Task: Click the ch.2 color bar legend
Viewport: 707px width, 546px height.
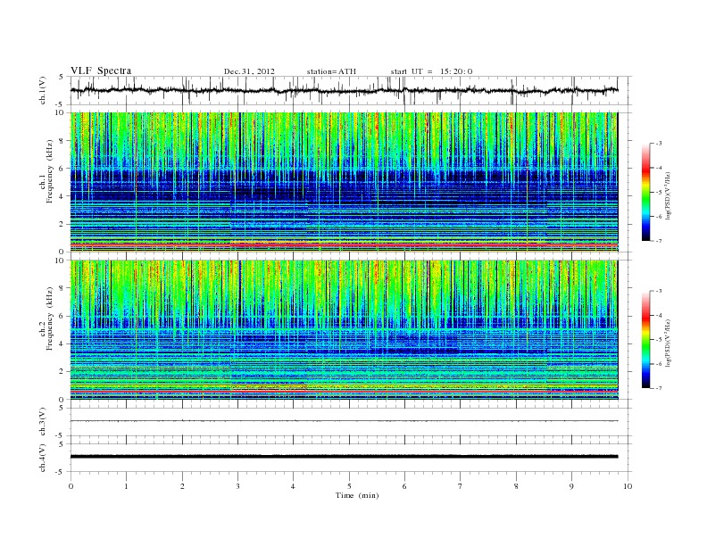Action: click(646, 339)
